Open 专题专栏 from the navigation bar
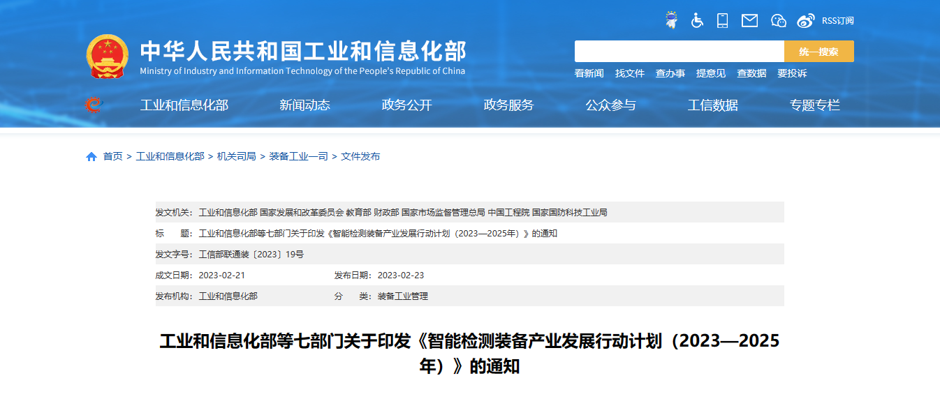 (814, 105)
